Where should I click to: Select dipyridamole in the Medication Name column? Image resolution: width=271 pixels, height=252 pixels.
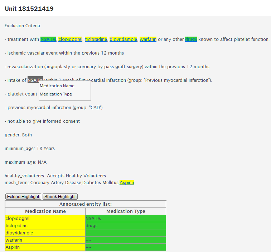coord(45,233)
